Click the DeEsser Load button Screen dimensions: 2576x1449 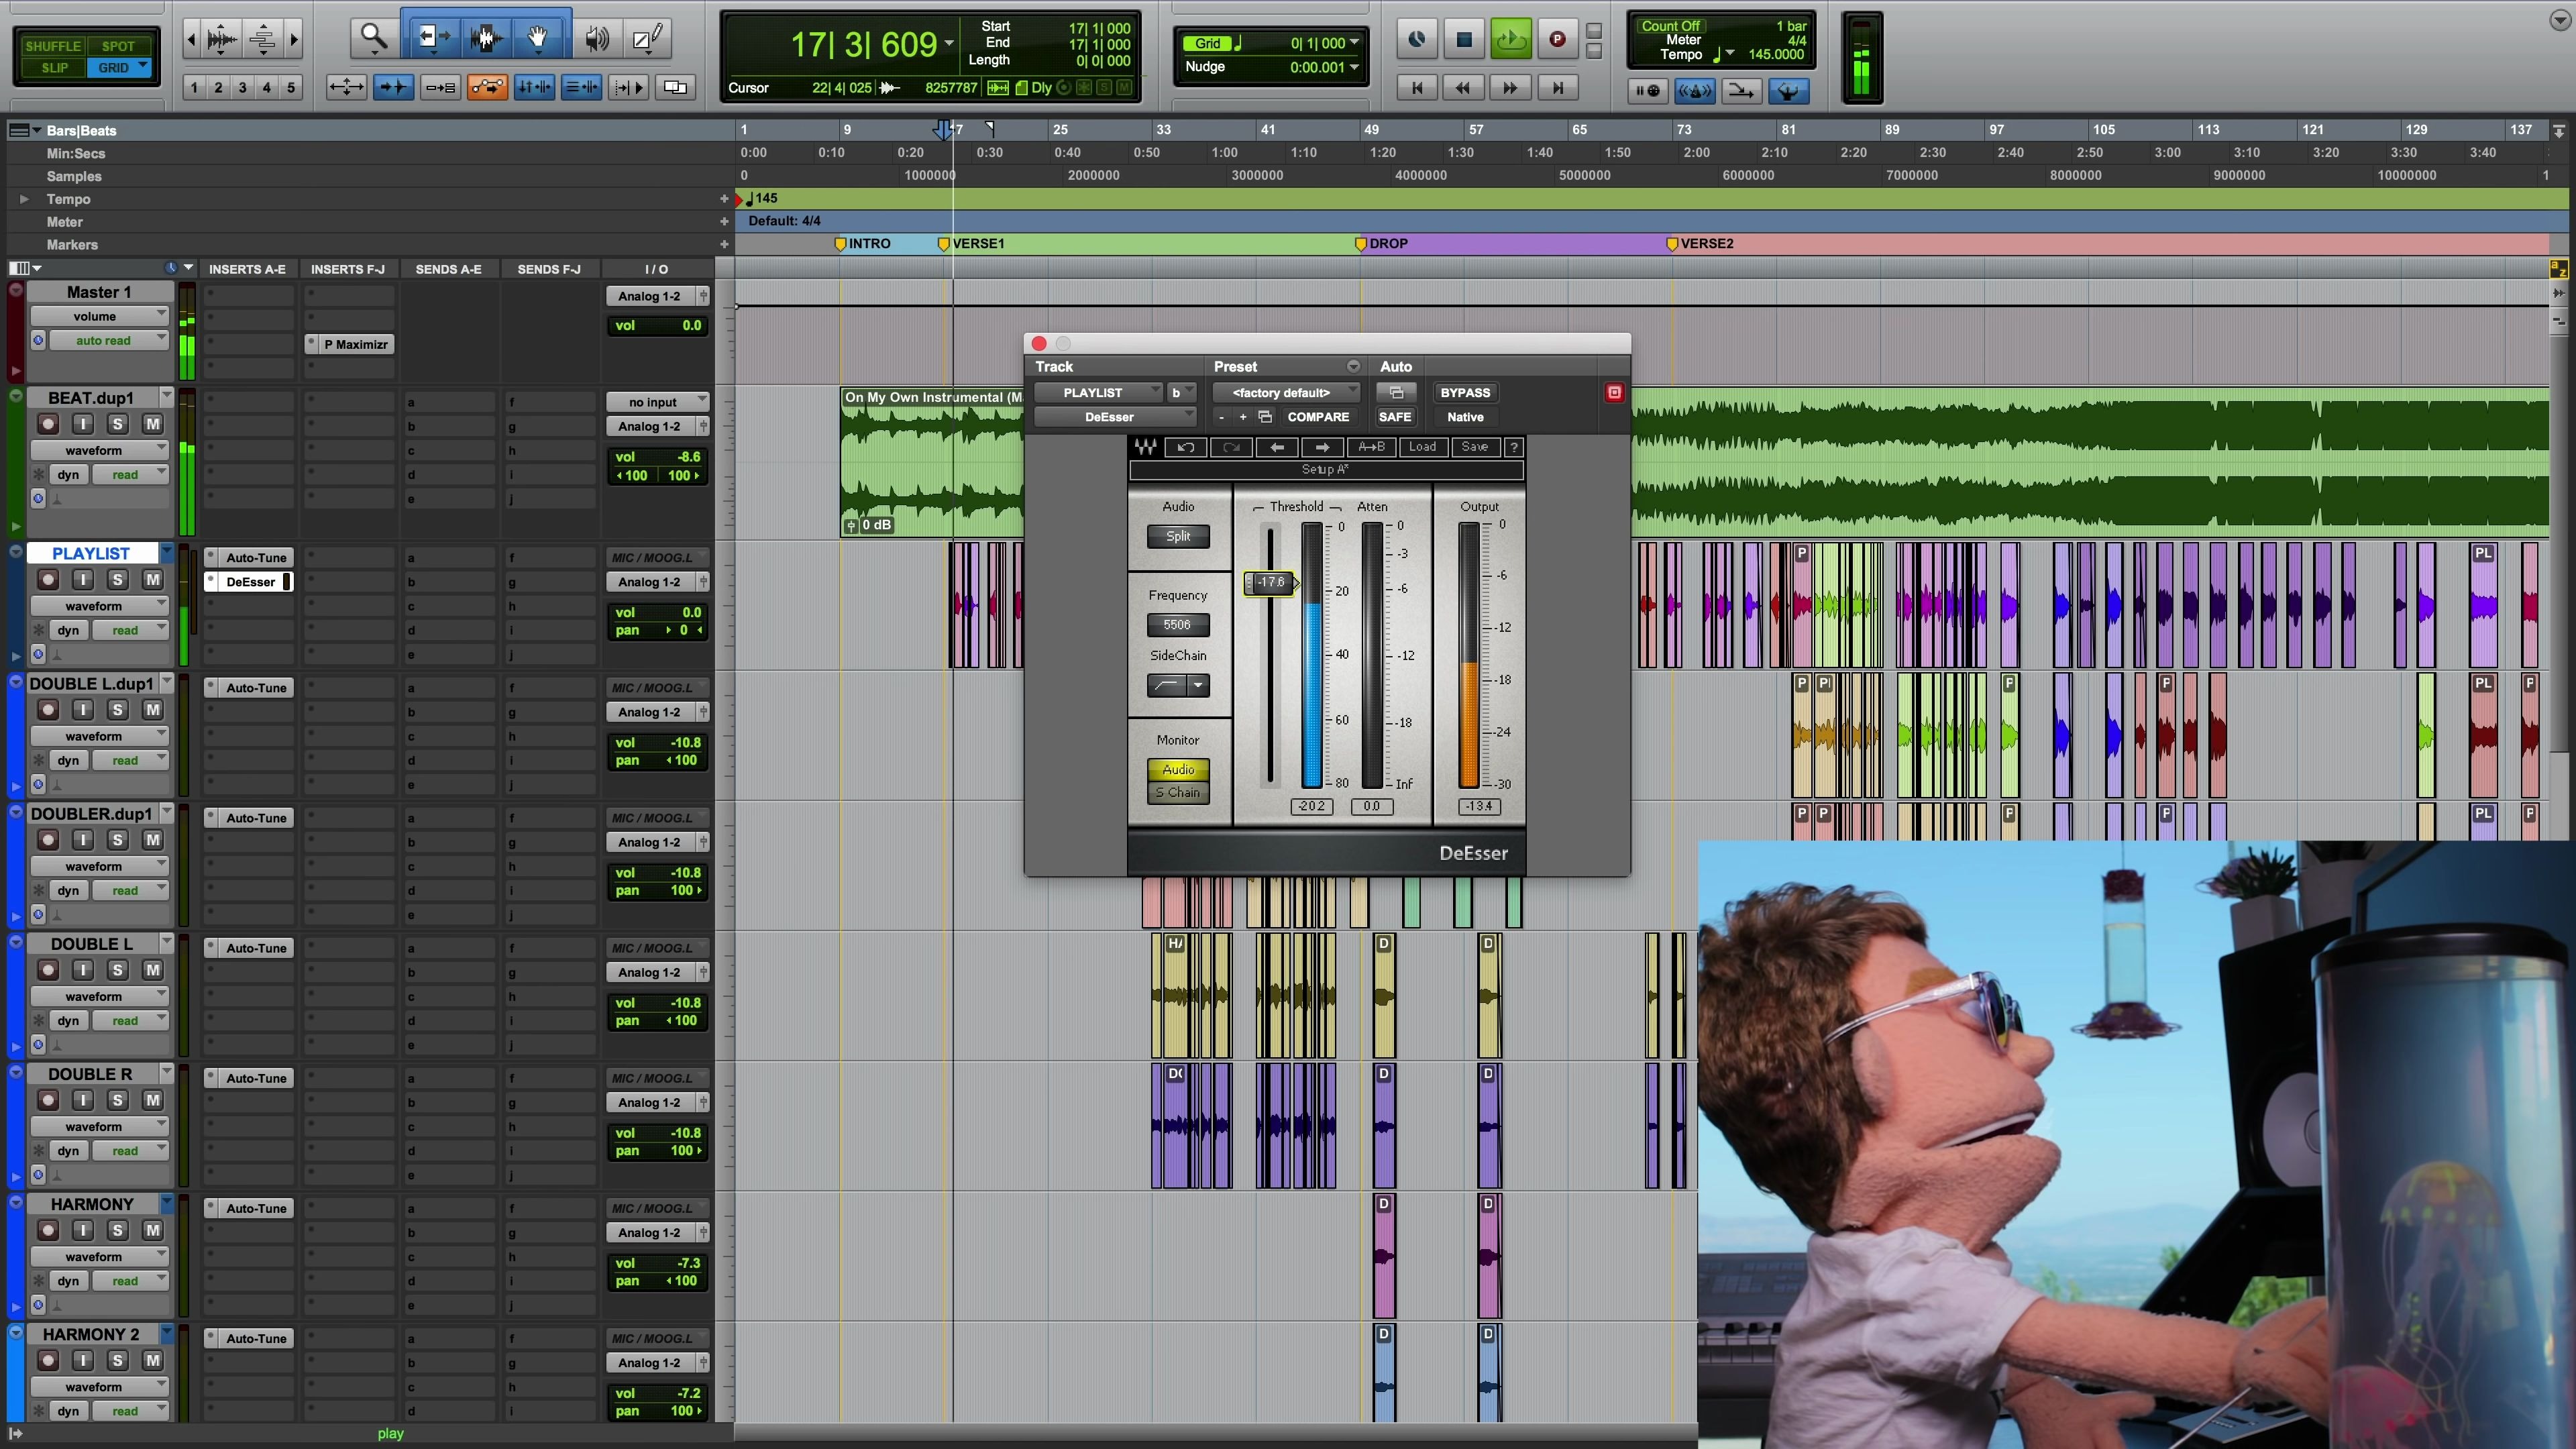(1422, 447)
